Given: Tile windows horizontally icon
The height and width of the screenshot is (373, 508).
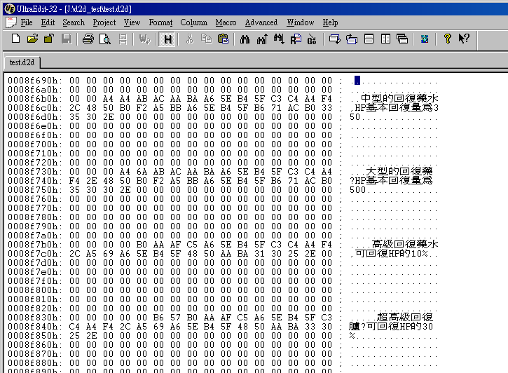Looking at the screenshot, I should coord(369,39).
